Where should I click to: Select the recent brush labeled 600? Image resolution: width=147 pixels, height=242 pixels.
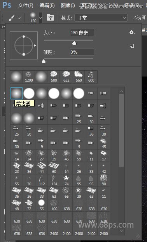[x=91, y=77]
